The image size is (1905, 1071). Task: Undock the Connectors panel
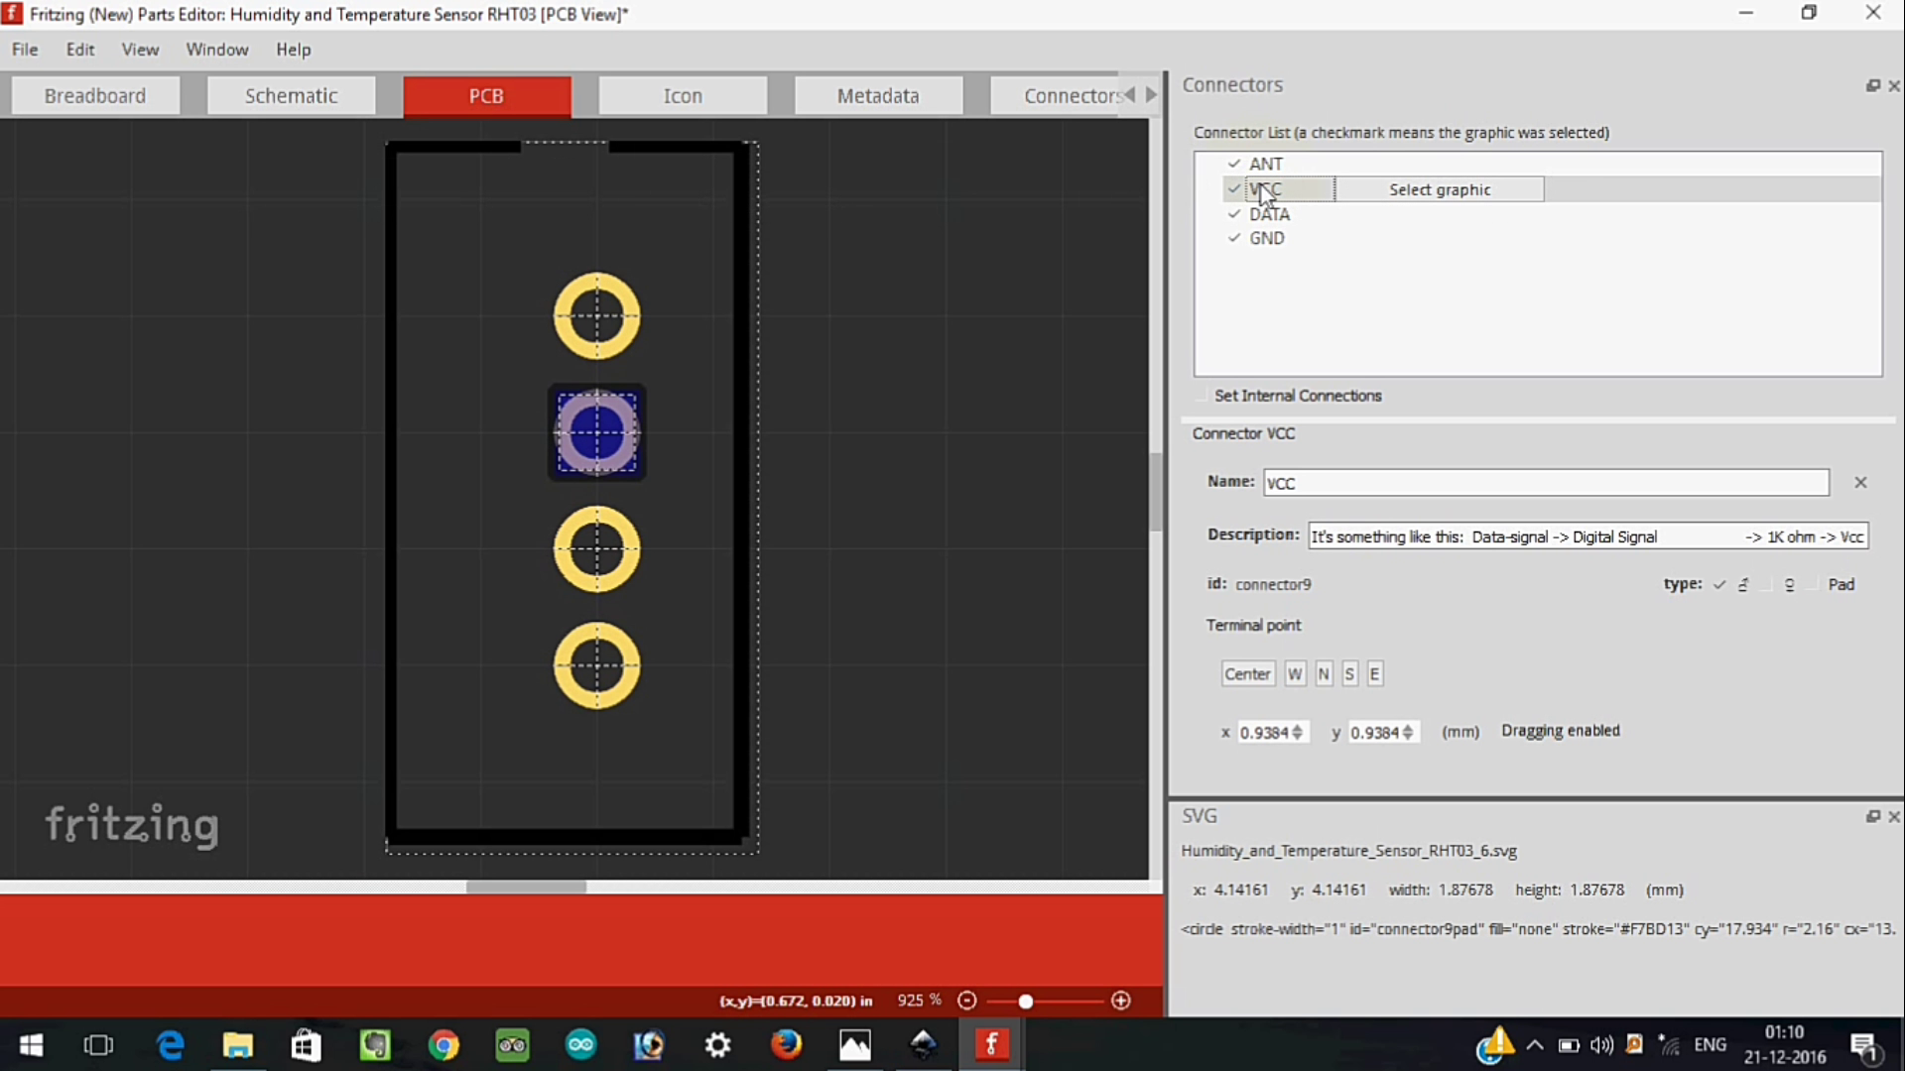pos(1872,86)
